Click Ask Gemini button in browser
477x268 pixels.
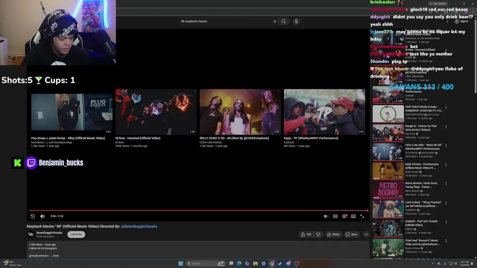pos(437,4)
